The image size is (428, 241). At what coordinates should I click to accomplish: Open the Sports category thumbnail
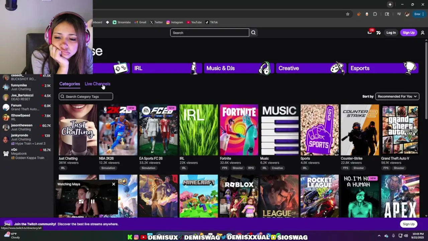(320, 130)
